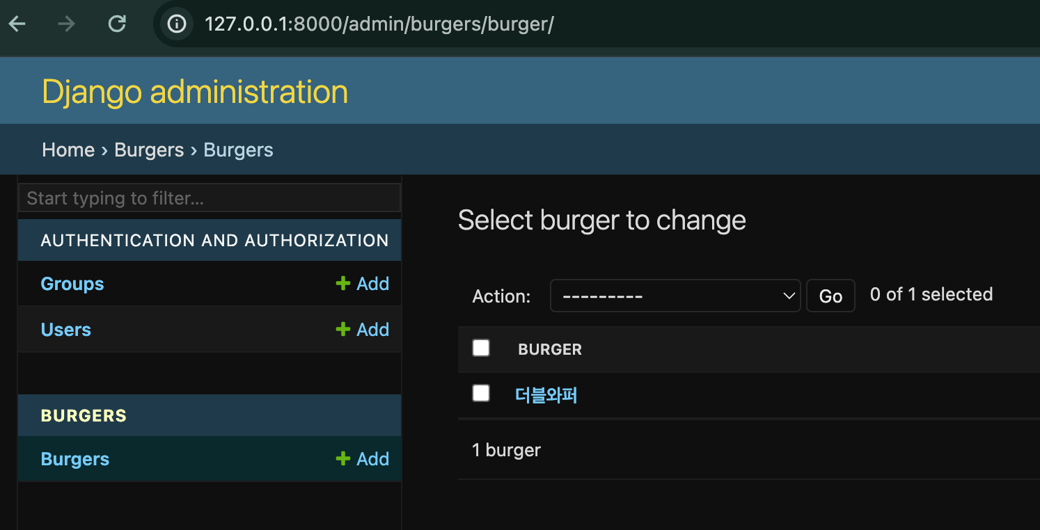This screenshot has width=1040, height=530.
Task: Toggle the select-all checkbox in the BURGER header
Action: tap(481, 348)
